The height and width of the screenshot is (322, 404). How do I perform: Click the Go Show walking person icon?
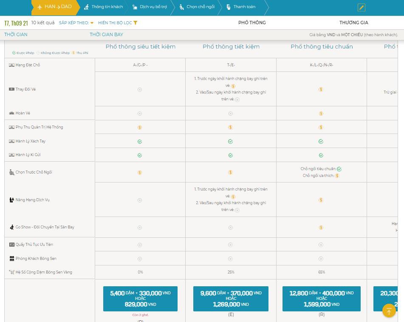[x=12, y=227]
